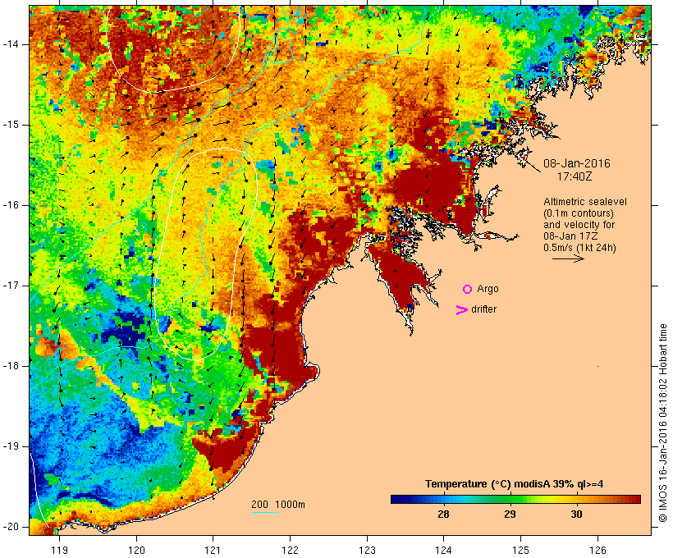Screen dimensions: 673x558
Task: Click the '124' longitude axis label
Action: 443,551
